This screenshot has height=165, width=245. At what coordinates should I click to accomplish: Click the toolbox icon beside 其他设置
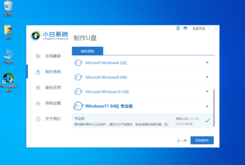38,103
